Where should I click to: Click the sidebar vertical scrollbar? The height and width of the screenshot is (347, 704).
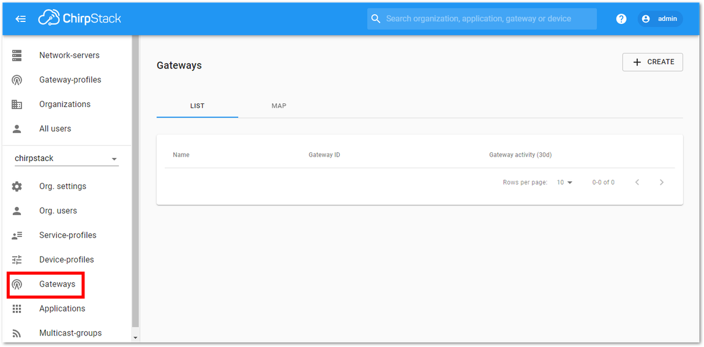135,181
